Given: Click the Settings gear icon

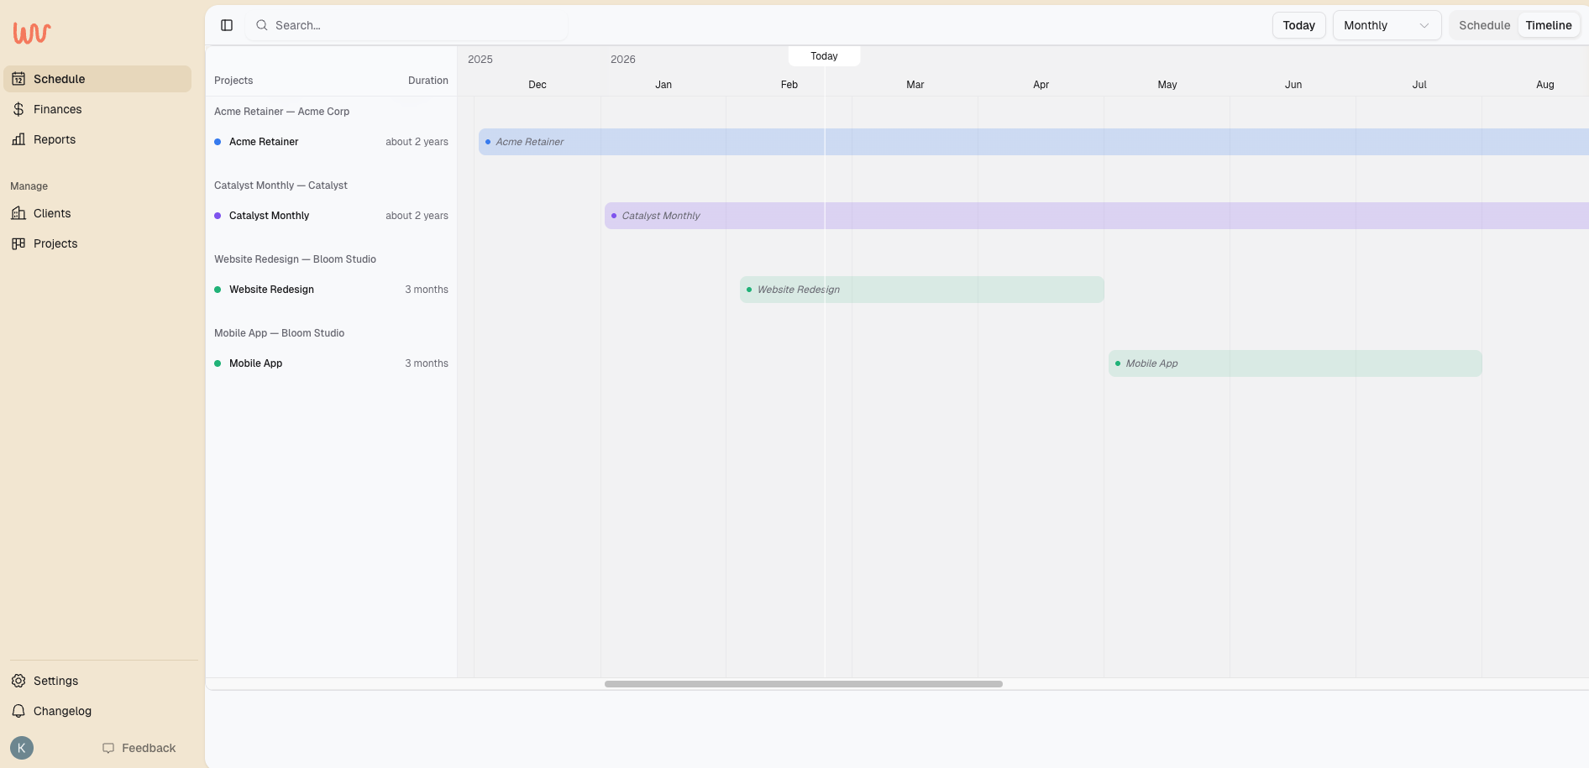Looking at the screenshot, I should point(18,681).
